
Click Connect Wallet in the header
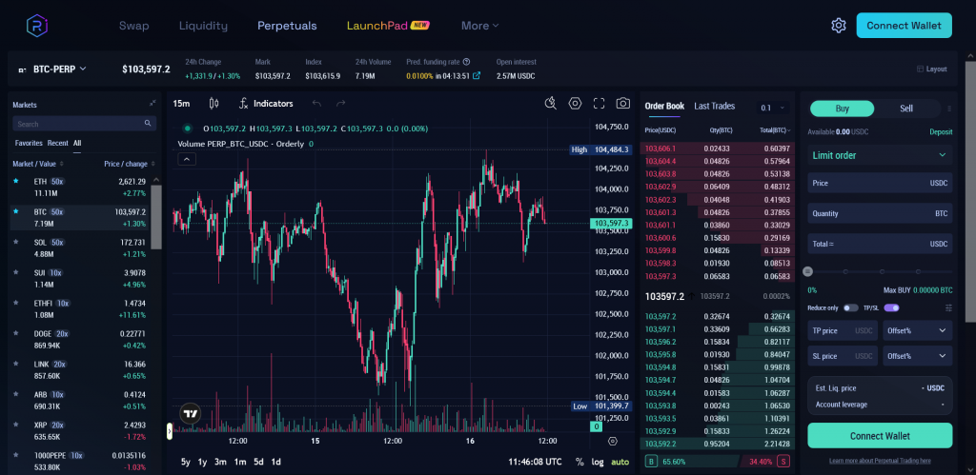(904, 26)
